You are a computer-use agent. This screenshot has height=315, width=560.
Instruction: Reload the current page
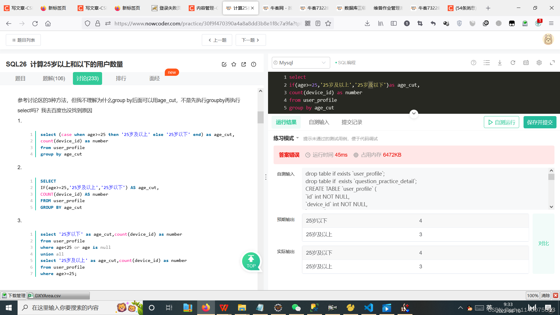click(35, 24)
